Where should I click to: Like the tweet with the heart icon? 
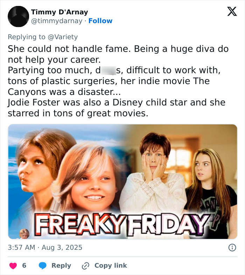pos(13,266)
